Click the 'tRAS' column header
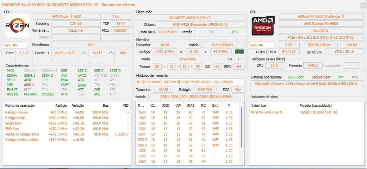Image resolution: width=367 pixels, height=169 pixels. point(191,106)
